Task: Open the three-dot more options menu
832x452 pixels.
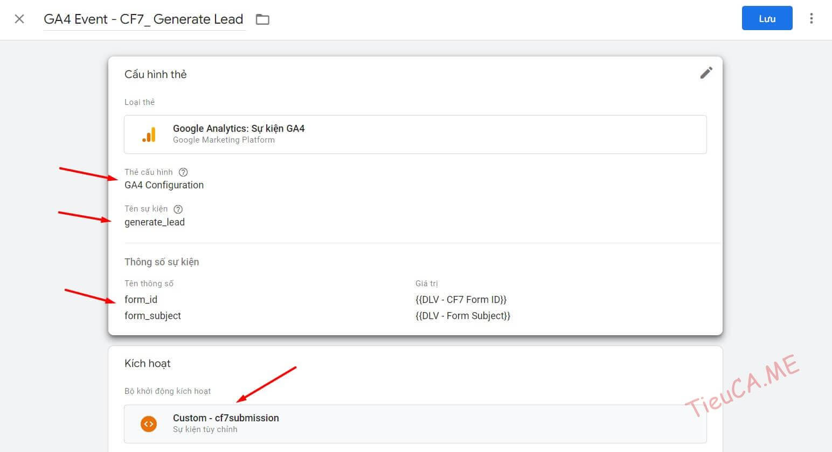Action: point(811,19)
